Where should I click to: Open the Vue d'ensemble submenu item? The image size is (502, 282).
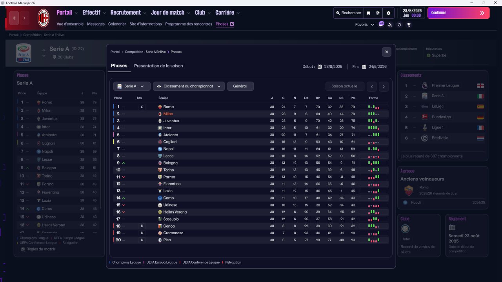pyautogui.click(x=70, y=24)
